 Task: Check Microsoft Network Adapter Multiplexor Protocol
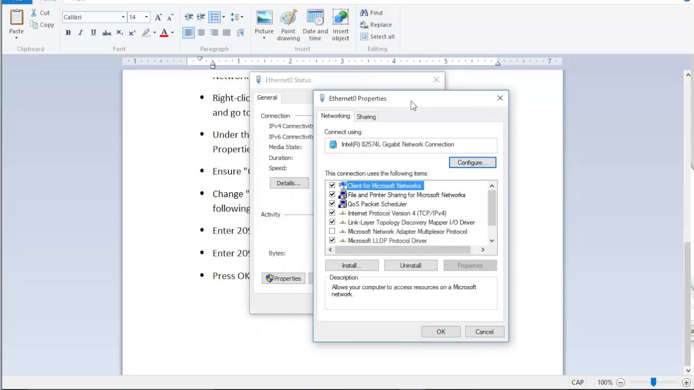332,231
